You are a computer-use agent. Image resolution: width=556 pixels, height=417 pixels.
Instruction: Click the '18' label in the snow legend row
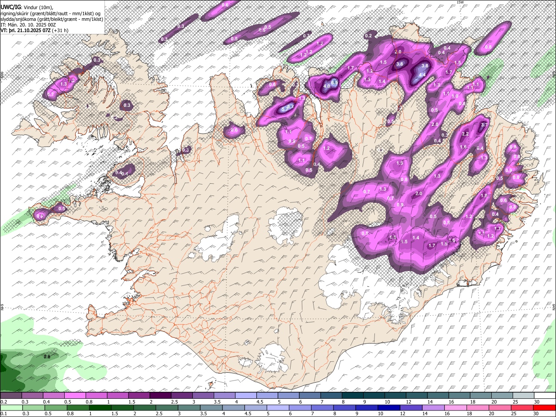click(x=473, y=402)
